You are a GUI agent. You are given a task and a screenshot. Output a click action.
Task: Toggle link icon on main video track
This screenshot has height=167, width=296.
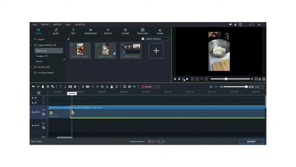coord(36,112)
